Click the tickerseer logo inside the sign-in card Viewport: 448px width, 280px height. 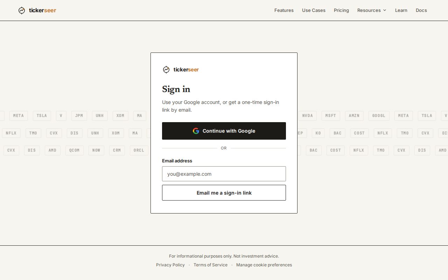[x=181, y=70]
